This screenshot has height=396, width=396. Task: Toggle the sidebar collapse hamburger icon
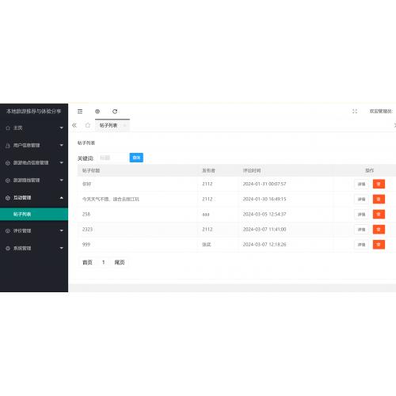point(80,112)
